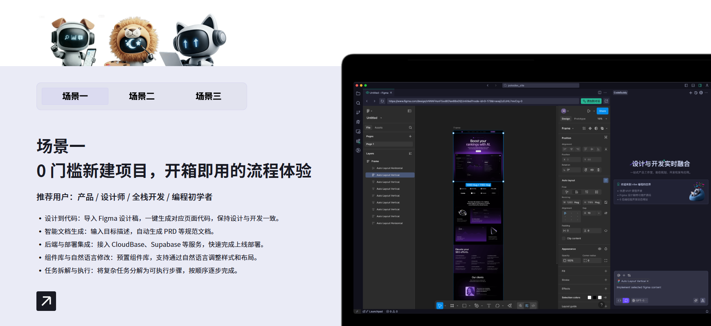The height and width of the screenshot is (326, 711).
Task: Click the black arrow link button
Action: [46, 301]
